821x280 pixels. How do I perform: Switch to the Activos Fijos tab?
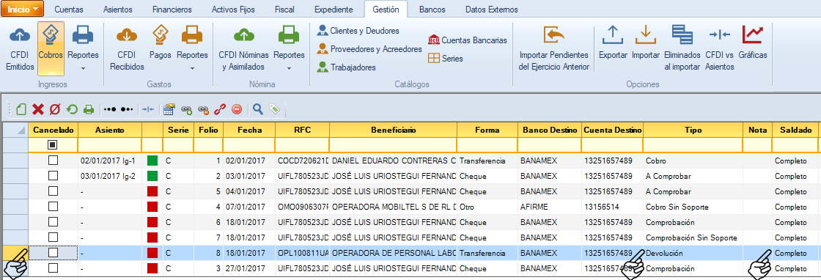coord(233,10)
